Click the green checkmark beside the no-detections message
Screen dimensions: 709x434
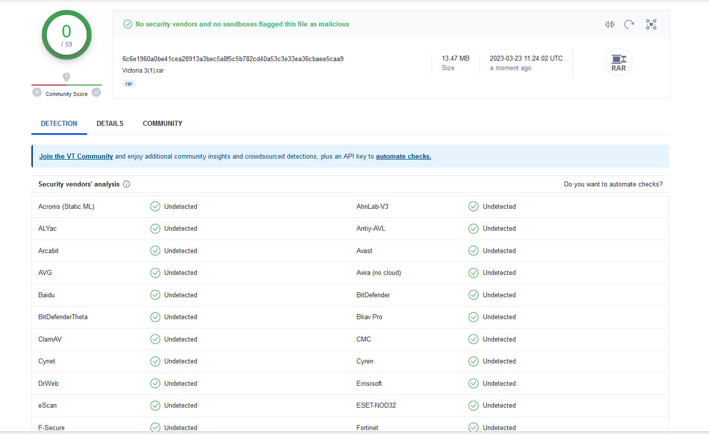127,24
